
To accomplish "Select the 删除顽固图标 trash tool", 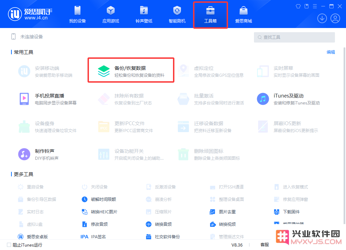I will (x=209, y=154).
